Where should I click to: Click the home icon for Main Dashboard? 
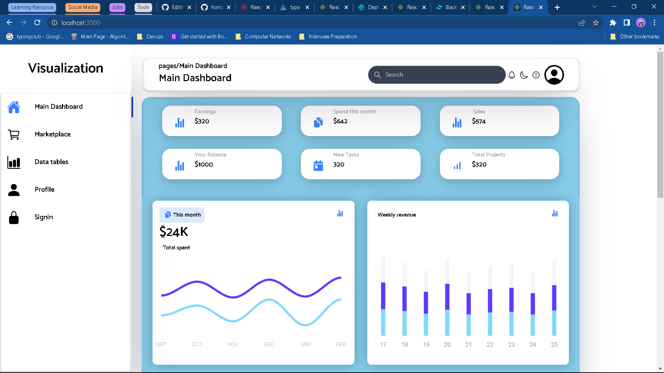pyautogui.click(x=14, y=107)
